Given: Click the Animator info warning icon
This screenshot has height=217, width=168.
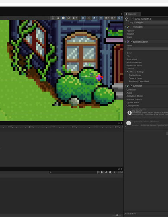Looking at the screenshot, I should (x=129, y=113).
